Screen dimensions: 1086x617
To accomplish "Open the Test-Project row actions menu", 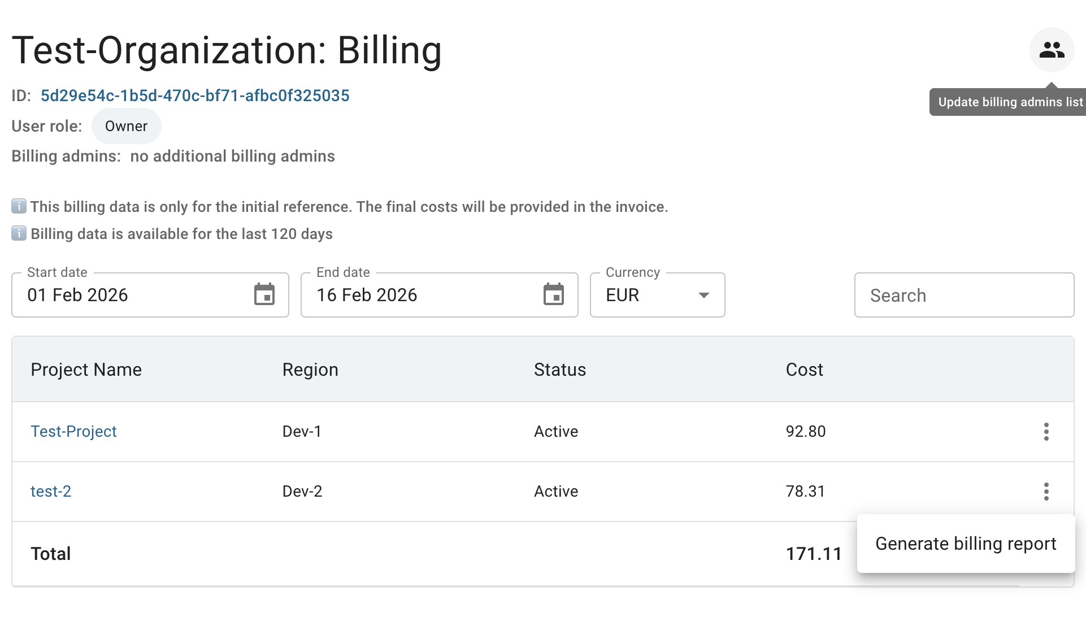I will (x=1046, y=432).
